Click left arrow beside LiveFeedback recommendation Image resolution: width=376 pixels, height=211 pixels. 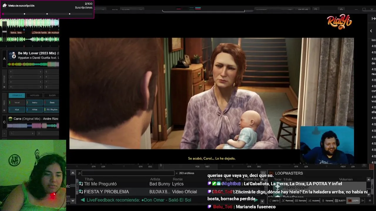click(x=83, y=200)
